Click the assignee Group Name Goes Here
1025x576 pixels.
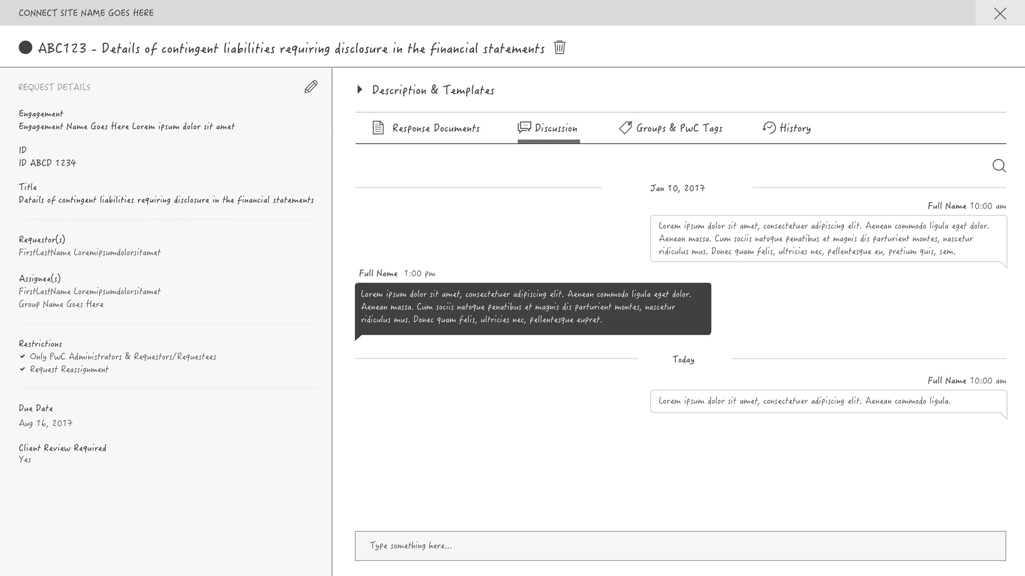61,304
